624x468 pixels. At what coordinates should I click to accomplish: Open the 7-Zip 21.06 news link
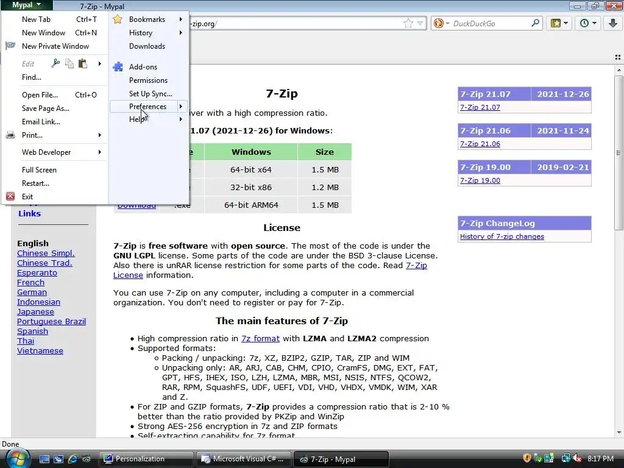click(480, 144)
